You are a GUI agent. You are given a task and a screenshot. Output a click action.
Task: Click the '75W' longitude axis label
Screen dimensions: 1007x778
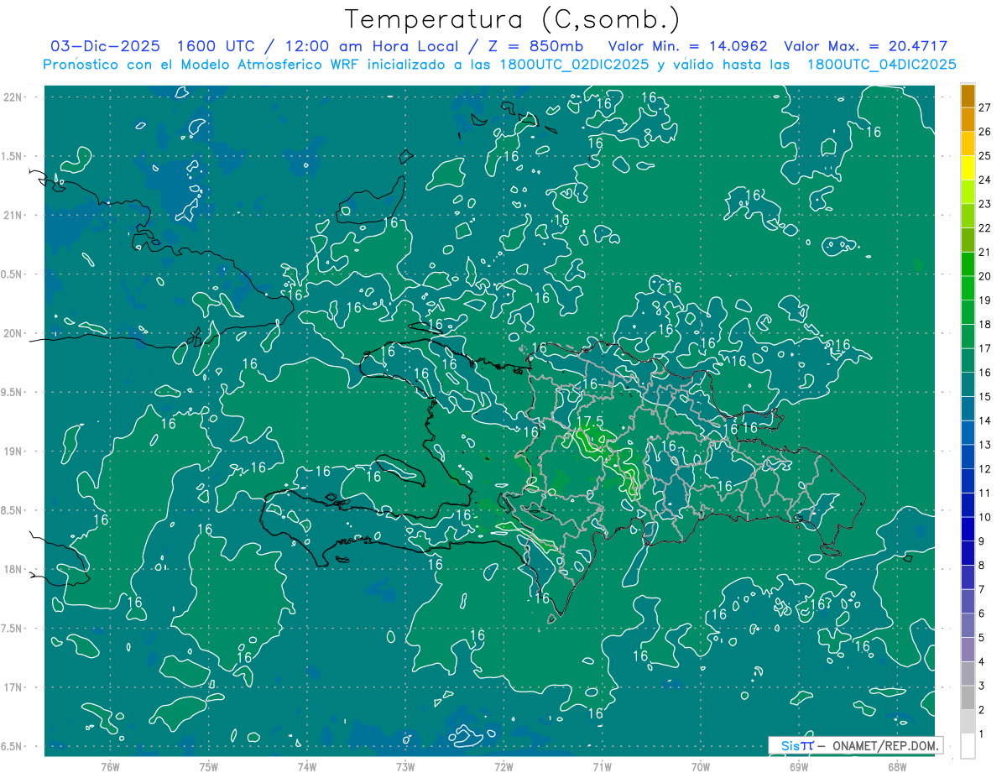pos(209,766)
